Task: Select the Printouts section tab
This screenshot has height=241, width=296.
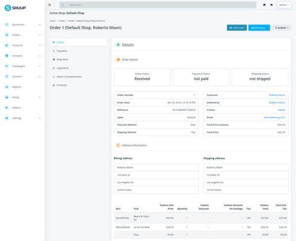Action: (78, 85)
